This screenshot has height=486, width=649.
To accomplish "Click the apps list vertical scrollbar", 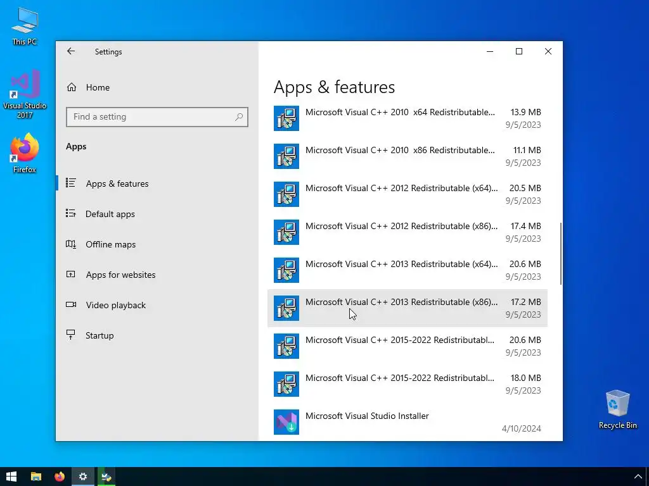I will 561,253.
